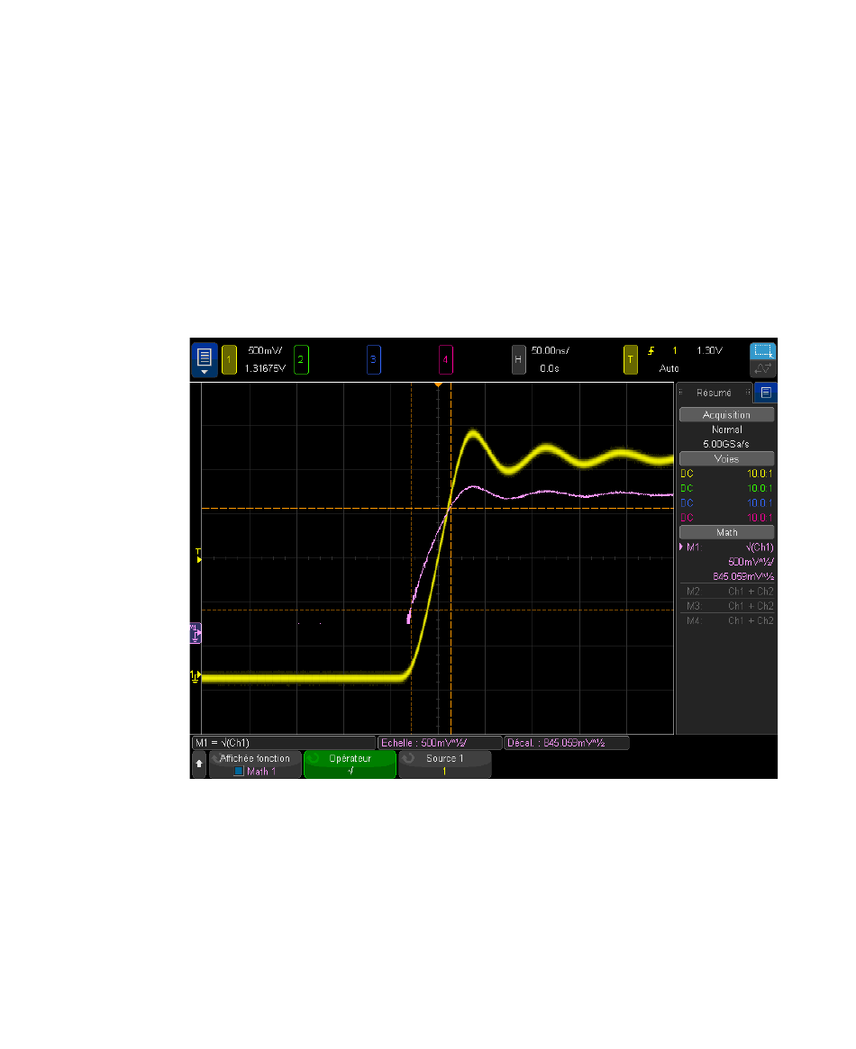Open the horizontal H timebase badge
This screenshot has width=856, height=1049.
518,359
